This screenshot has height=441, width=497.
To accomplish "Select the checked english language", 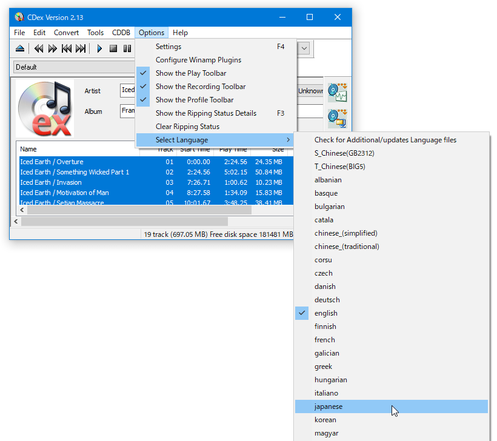I will coord(392,313).
